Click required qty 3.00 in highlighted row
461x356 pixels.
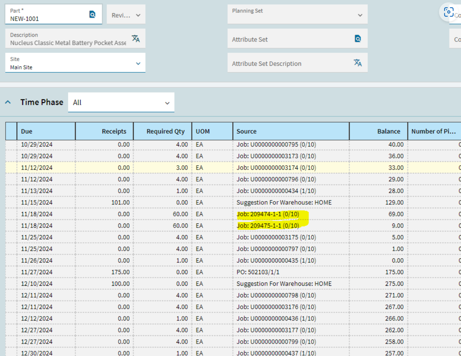pos(182,168)
